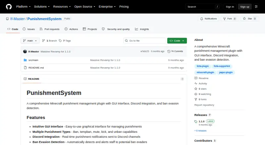The image size is (265, 145).
Task: Click the Sign in button
Action: pos(230,7)
